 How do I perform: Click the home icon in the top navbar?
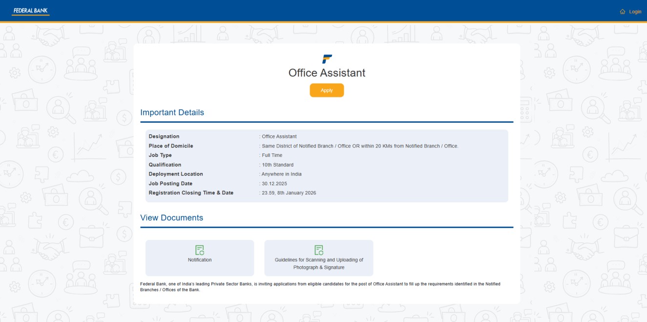[x=623, y=11]
